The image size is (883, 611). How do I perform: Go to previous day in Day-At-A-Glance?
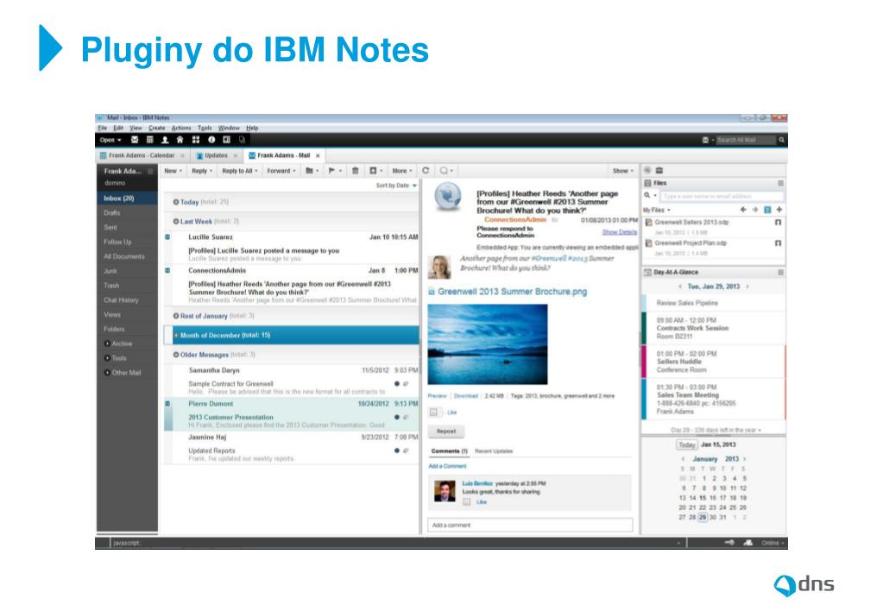[680, 287]
